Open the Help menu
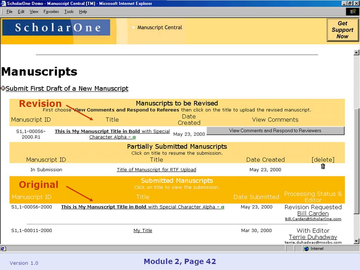The image size is (360, 270). (x=83, y=12)
